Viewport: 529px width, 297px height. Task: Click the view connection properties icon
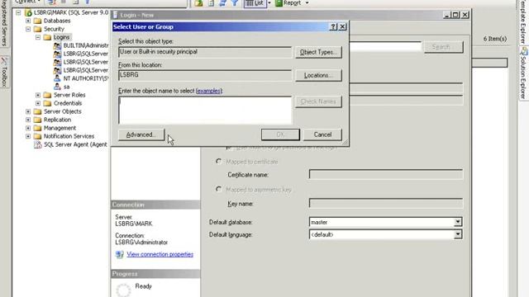click(x=119, y=255)
